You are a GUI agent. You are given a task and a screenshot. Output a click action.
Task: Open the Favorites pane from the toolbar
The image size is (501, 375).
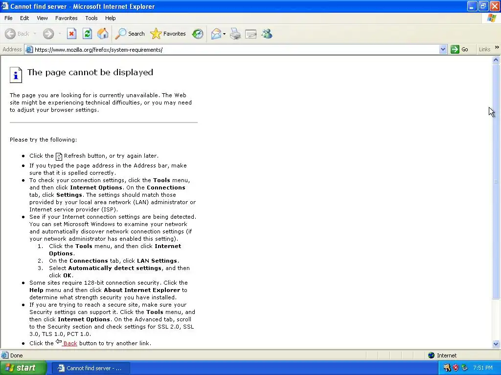pos(168,34)
